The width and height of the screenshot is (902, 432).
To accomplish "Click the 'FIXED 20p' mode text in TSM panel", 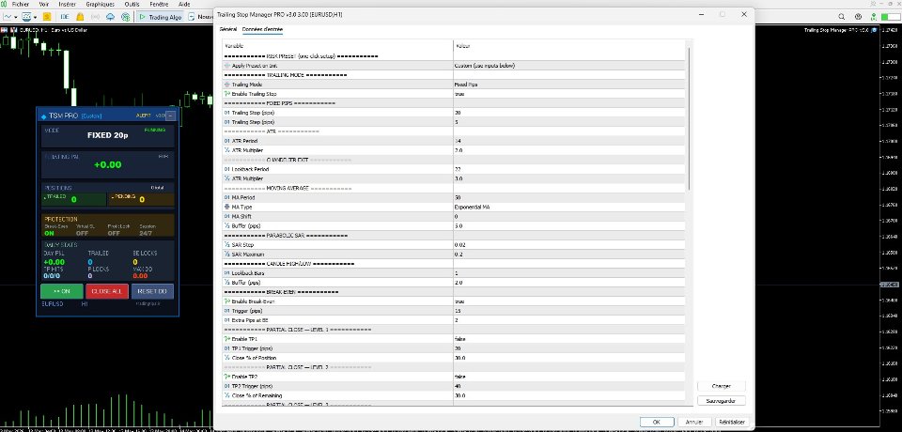I will [x=107, y=136].
